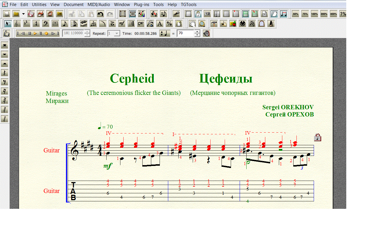The image size is (367, 235).
Task: Toggle the record button in playback controls
Action: [46, 33]
